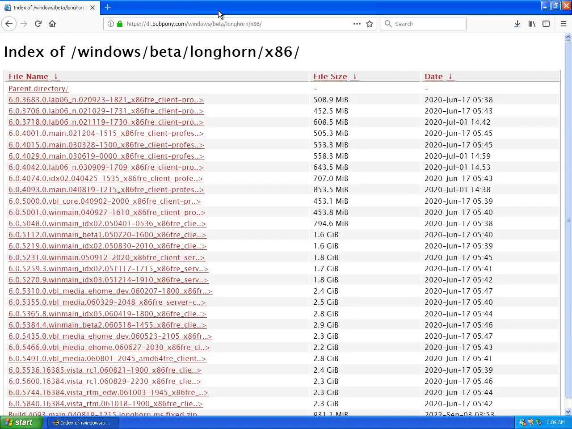
Task: Click the green secure connection padlock
Action: pos(120,24)
